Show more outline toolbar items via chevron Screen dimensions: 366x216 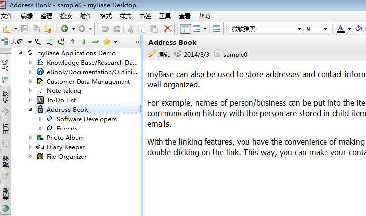click(137, 42)
